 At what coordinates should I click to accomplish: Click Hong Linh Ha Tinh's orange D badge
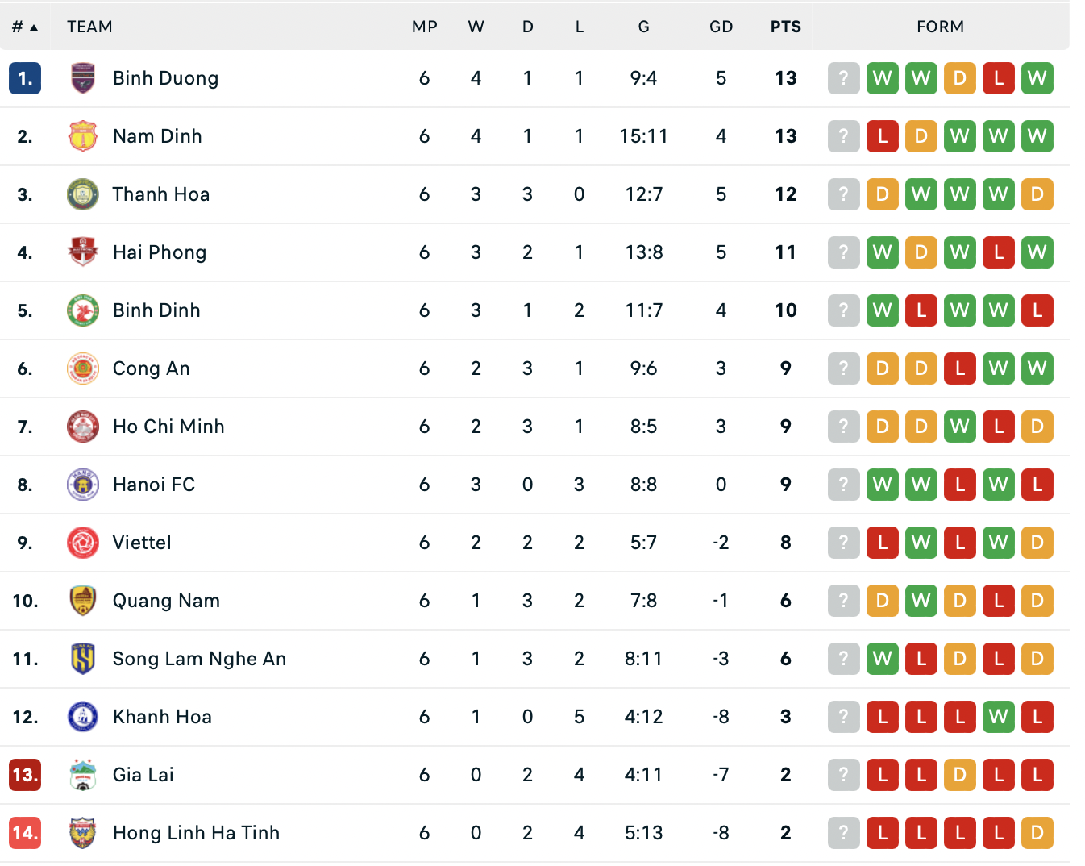pyautogui.click(x=1037, y=833)
